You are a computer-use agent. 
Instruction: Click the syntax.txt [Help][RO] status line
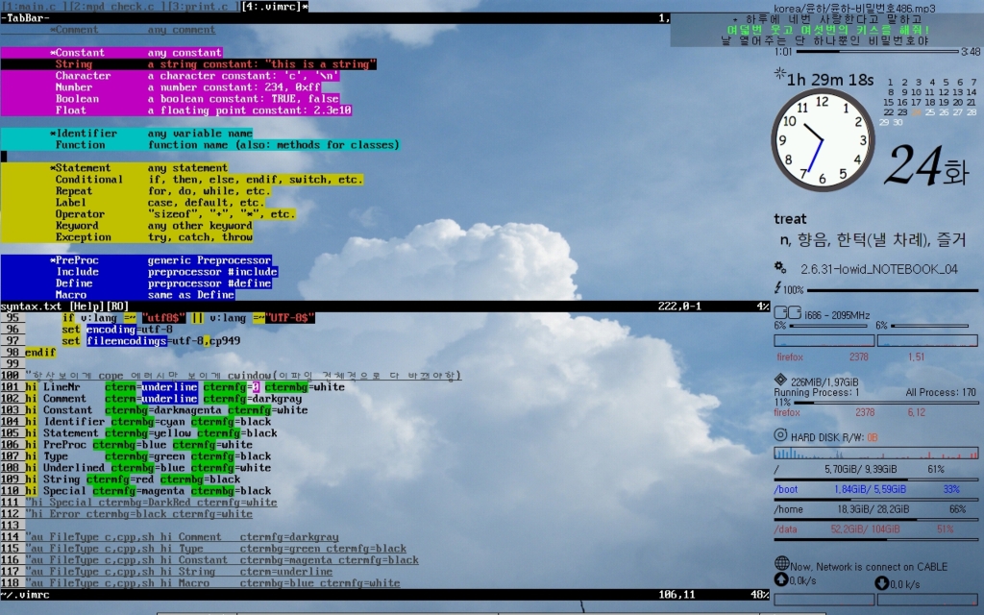384,307
